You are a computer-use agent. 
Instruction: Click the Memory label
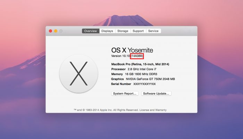coord(117,74)
